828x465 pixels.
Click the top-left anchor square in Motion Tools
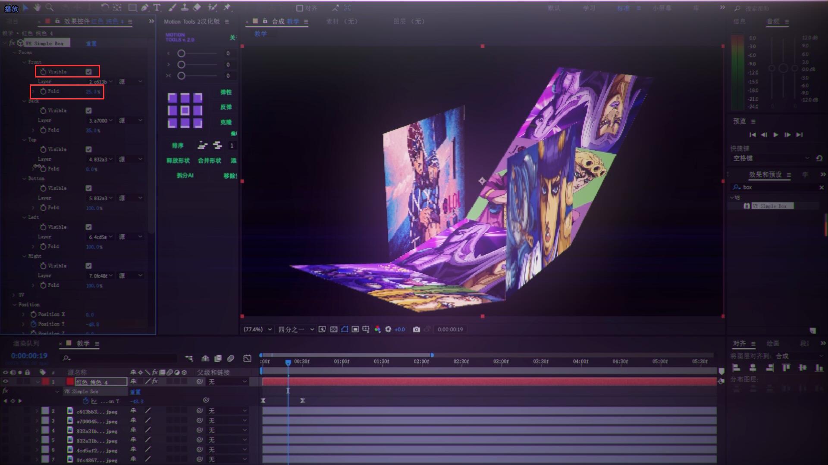click(172, 98)
